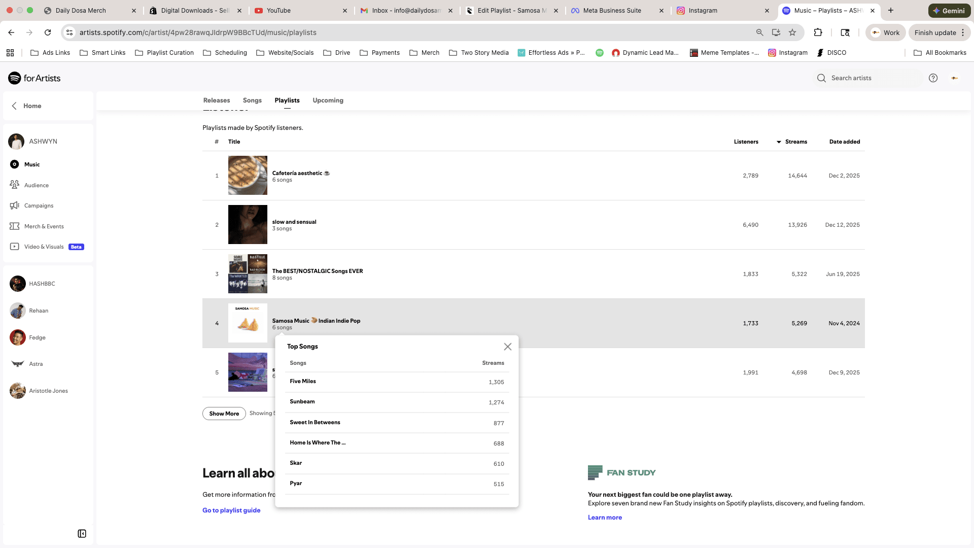This screenshot has height=548, width=974.
Task: Click the Spotify for Artists logo
Action: click(34, 78)
